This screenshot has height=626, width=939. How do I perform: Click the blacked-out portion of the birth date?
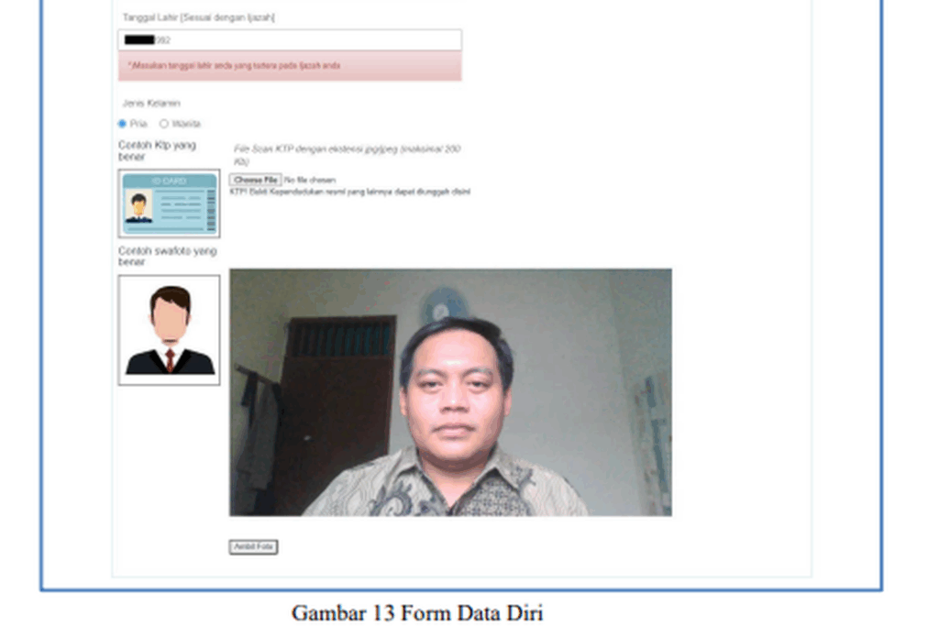pos(139,40)
